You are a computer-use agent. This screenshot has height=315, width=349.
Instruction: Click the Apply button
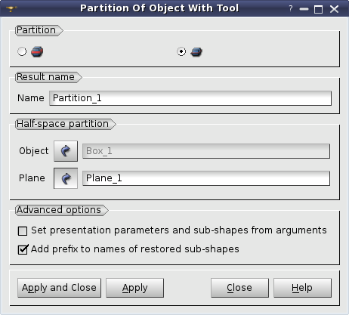(134, 288)
